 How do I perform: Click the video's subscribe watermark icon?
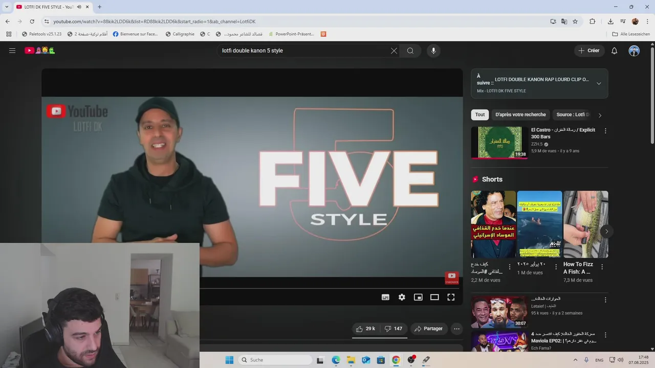tap(451, 278)
